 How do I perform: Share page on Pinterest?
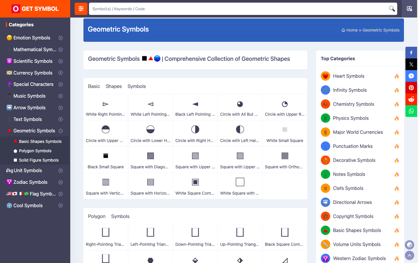click(411, 88)
